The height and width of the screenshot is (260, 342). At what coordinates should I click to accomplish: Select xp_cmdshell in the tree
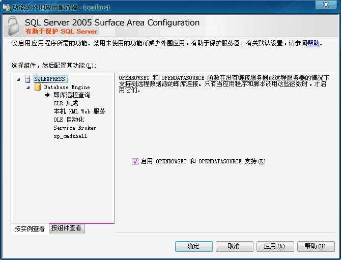(x=70, y=136)
